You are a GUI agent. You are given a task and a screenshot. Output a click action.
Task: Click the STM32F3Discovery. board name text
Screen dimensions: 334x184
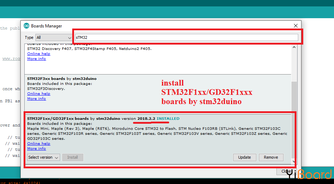pos(46,88)
